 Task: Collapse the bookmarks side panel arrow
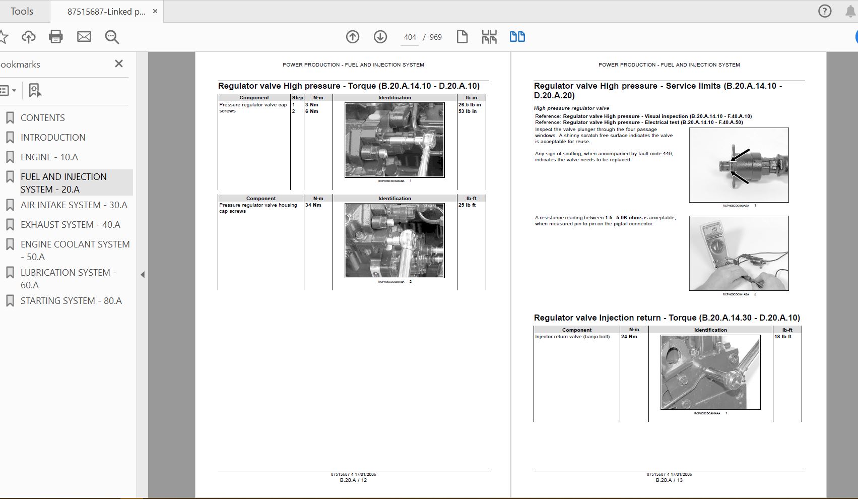(x=143, y=275)
